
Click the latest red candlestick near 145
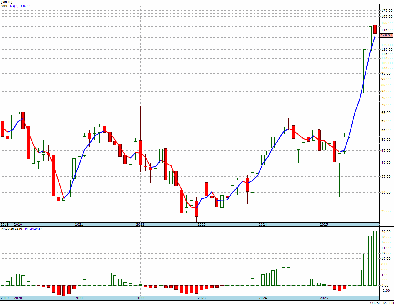[x=375, y=29]
